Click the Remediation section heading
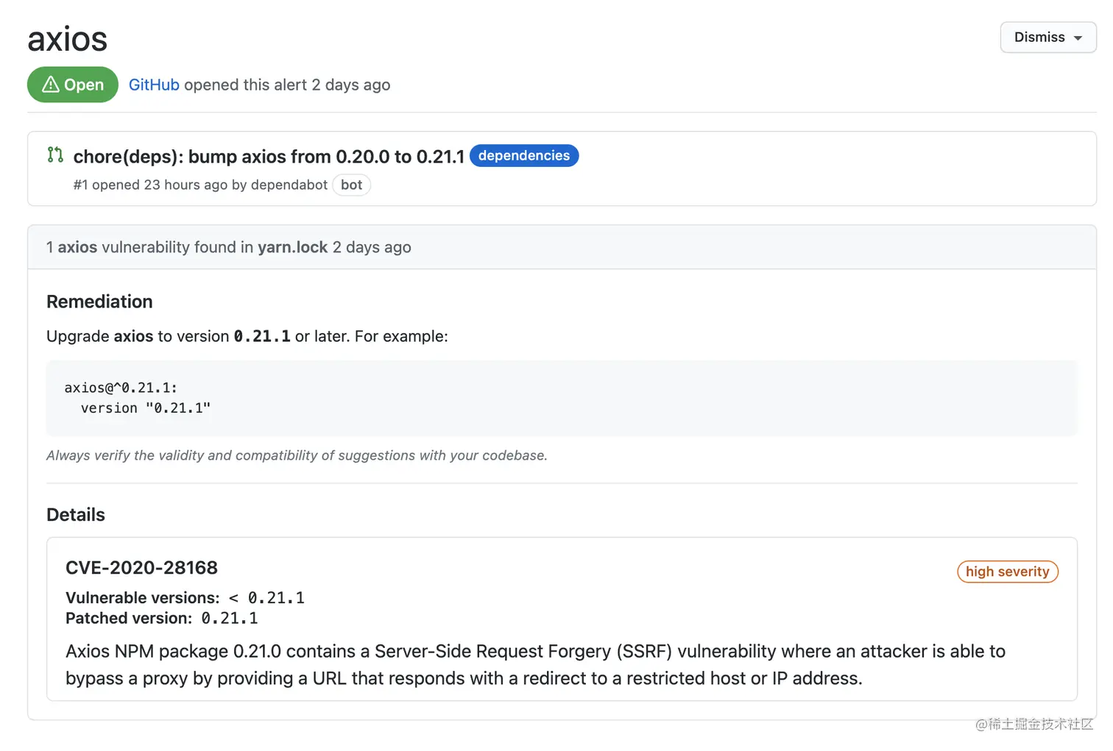This screenshot has width=1113, height=751. point(99,302)
